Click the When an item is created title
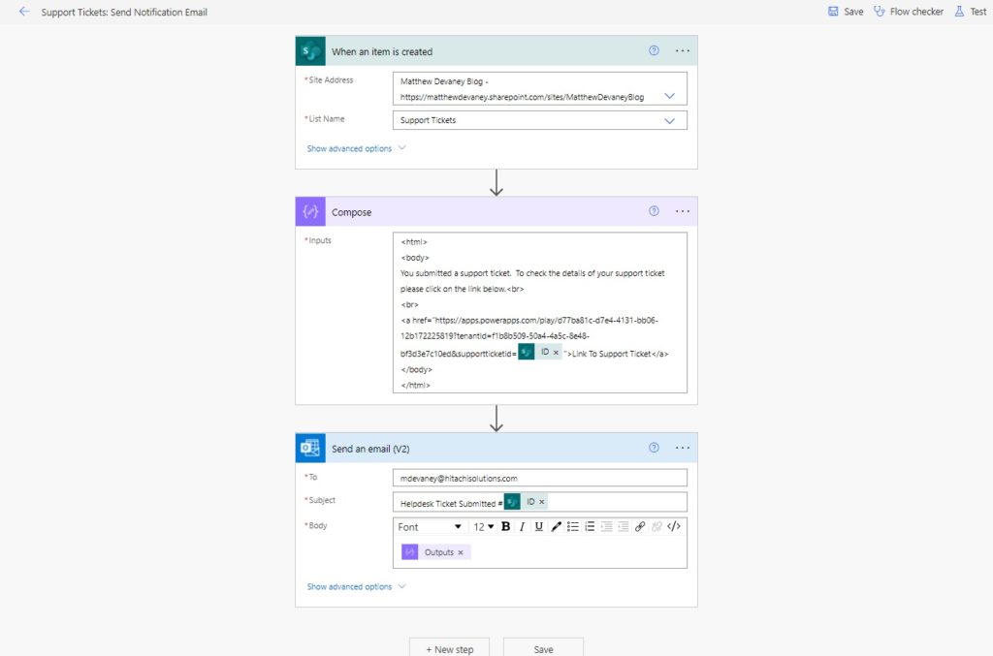This screenshot has width=993, height=656. [x=382, y=52]
